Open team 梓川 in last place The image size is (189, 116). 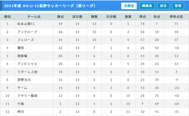[21, 112]
